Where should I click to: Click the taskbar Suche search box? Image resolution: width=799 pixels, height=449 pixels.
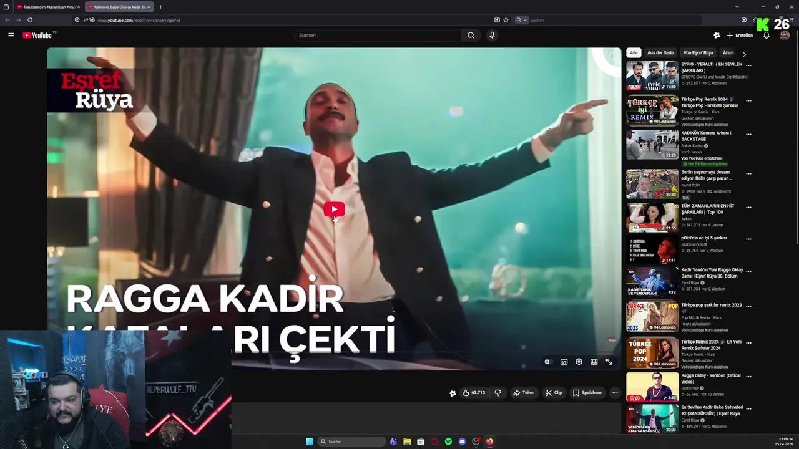[351, 442]
